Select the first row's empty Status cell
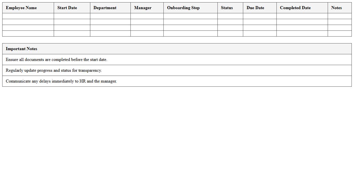 (x=230, y=16)
